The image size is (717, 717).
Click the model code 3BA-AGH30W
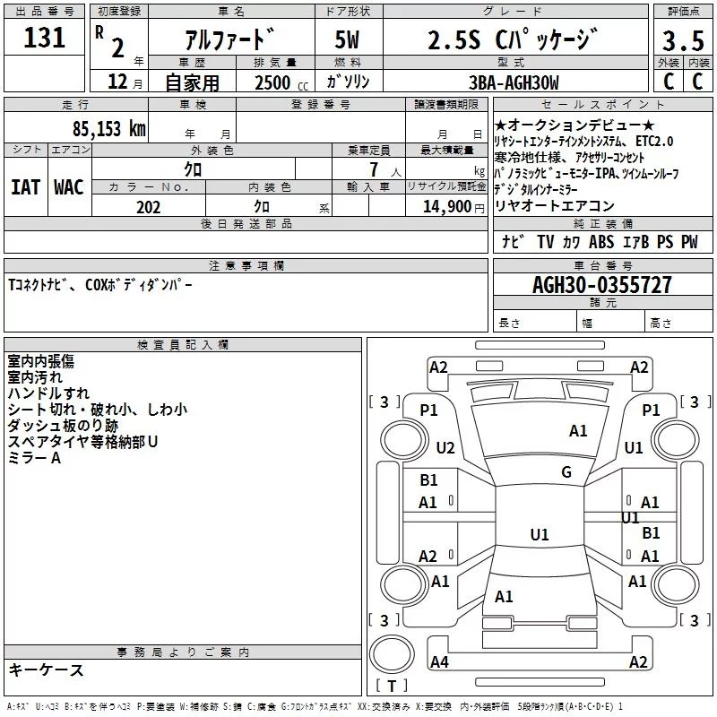[x=514, y=82]
